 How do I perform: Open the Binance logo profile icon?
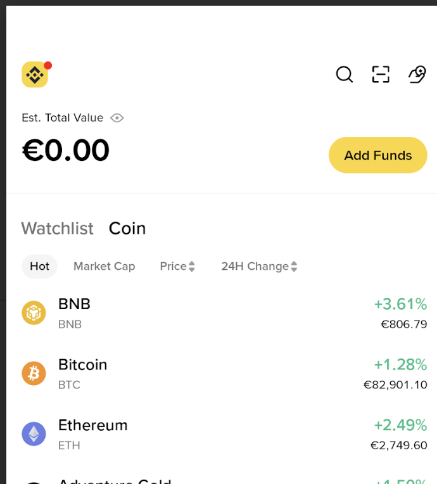35,75
